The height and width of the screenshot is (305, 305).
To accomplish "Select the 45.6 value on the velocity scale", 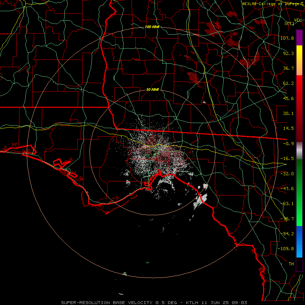I will [288, 98].
